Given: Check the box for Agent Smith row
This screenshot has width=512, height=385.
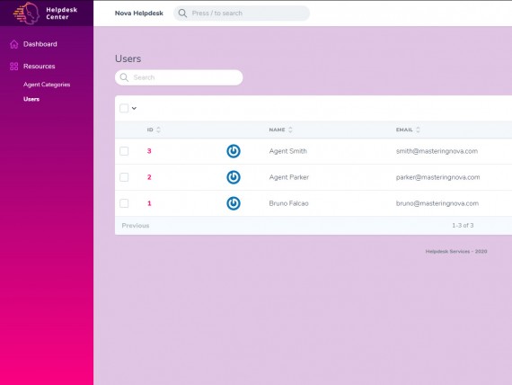Looking at the screenshot, I should pyautogui.click(x=124, y=151).
